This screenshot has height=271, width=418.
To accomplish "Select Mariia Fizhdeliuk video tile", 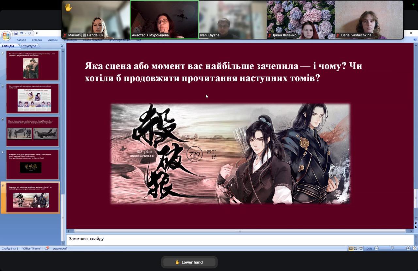I will [x=96, y=20].
